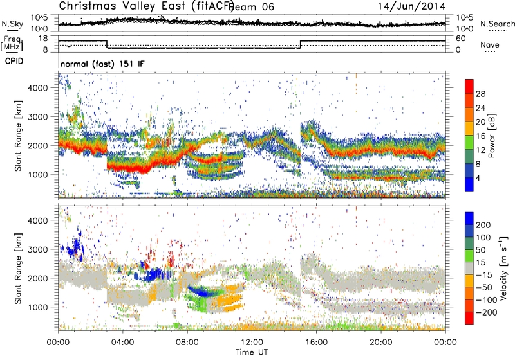
Task: Select the 'Beam 06' label
Action: [252, 7]
